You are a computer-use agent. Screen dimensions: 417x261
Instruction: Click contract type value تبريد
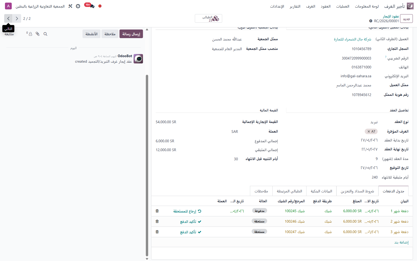(374, 122)
